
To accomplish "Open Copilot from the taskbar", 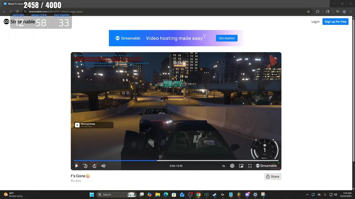I will point(149,195).
